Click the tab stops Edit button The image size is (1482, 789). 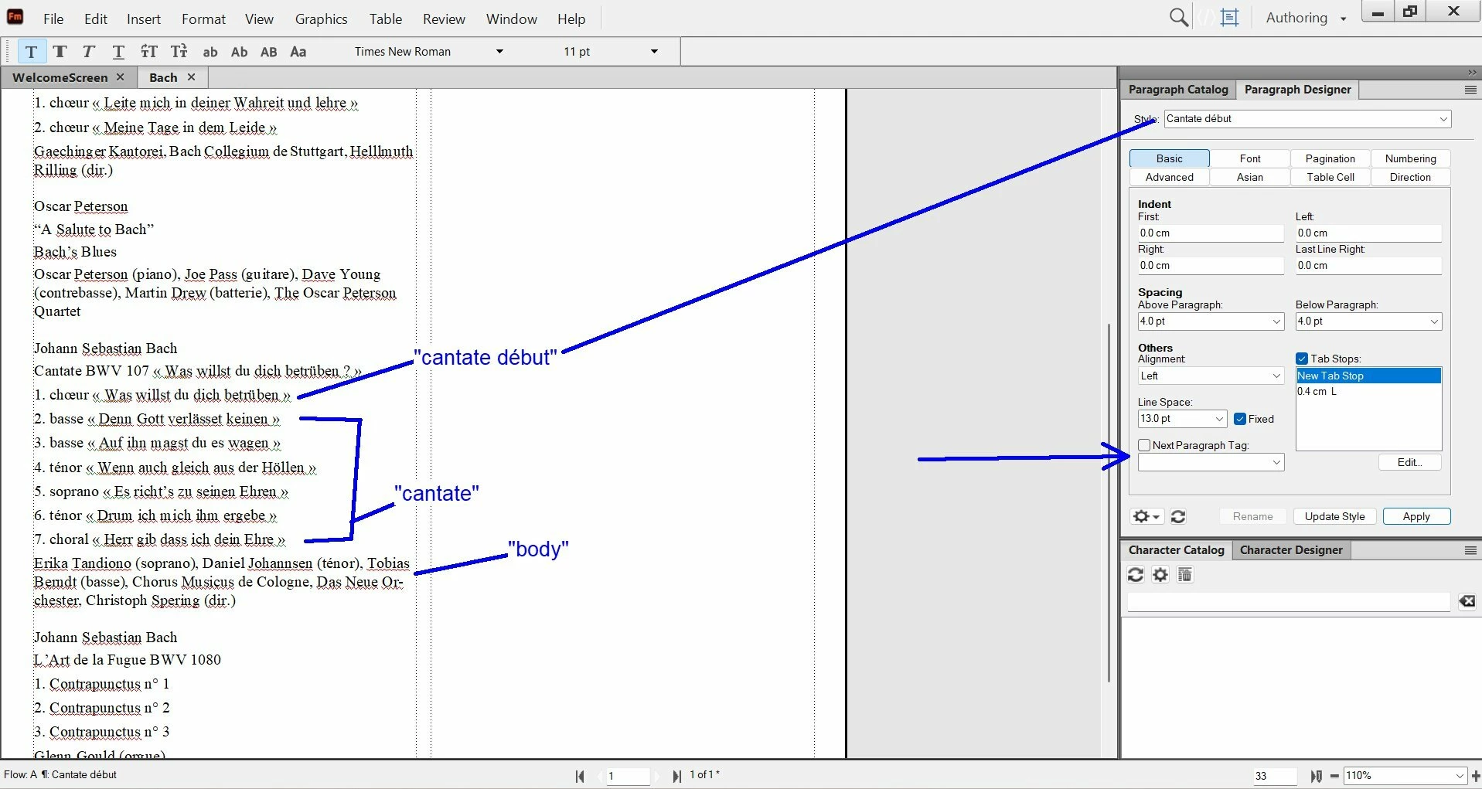tap(1409, 462)
